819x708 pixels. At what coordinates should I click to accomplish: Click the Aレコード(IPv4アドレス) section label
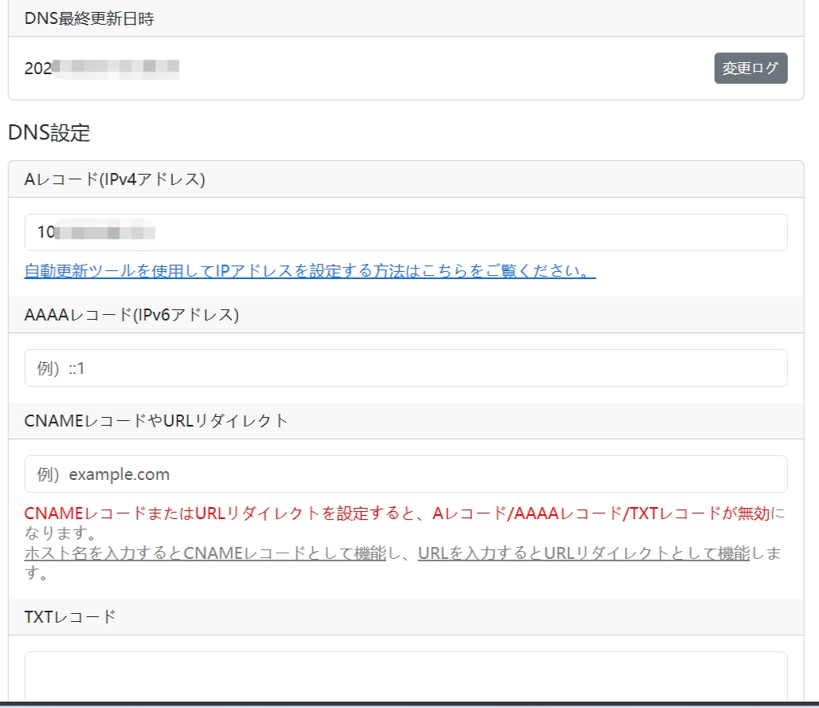(x=115, y=179)
